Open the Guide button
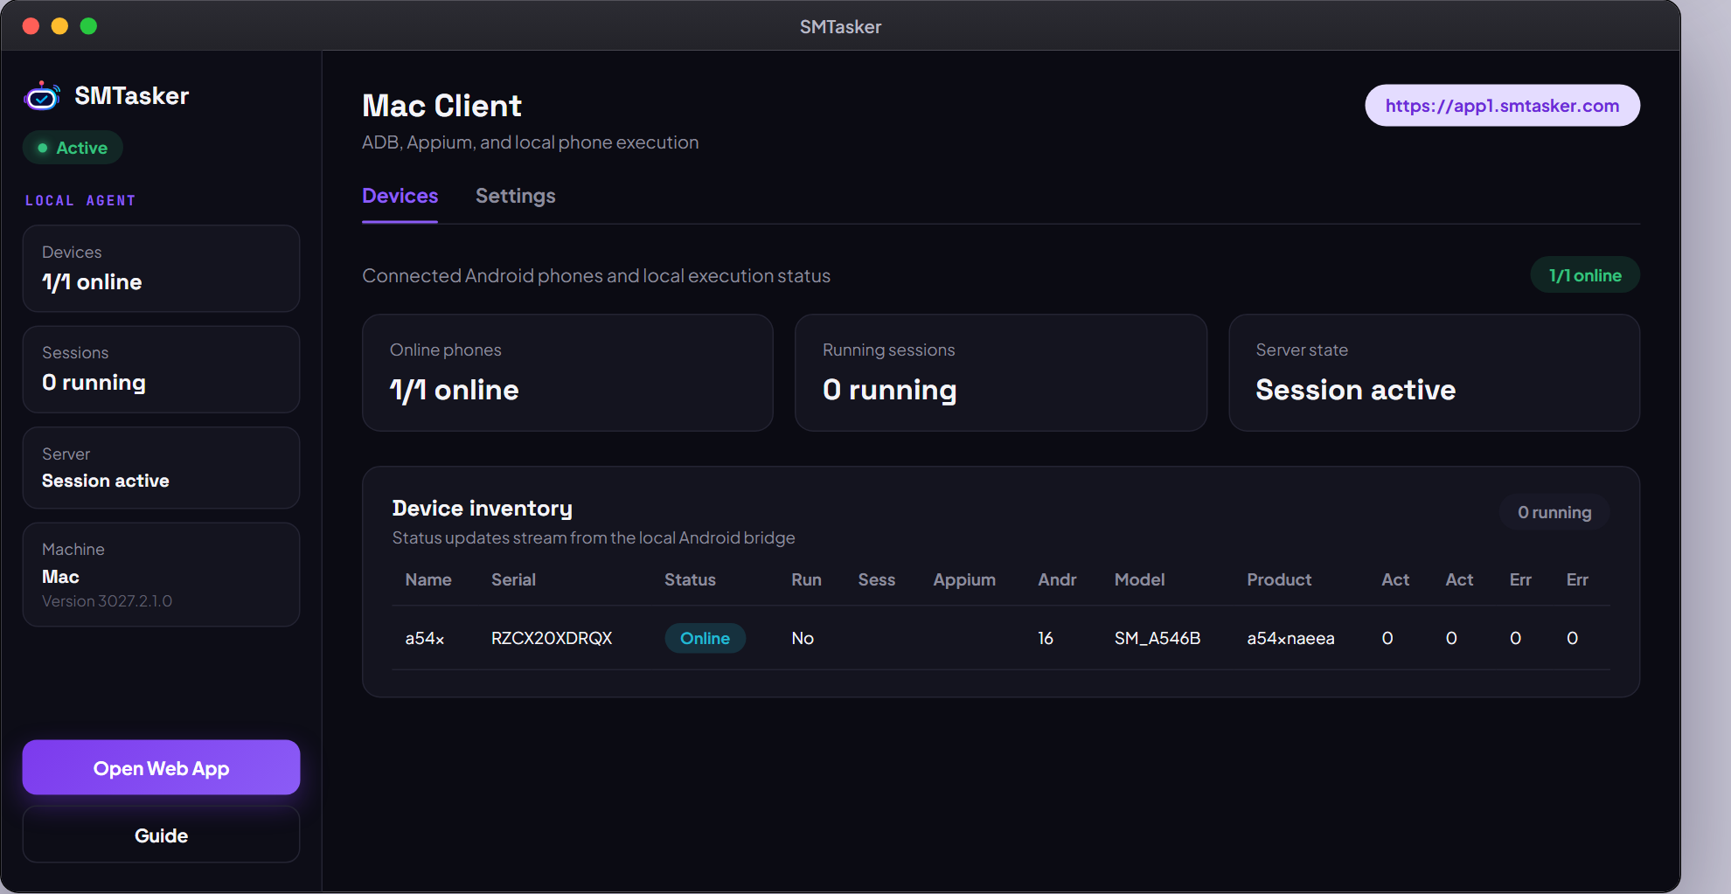Image resolution: width=1731 pixels, height=894 pixels. point(161,835)
